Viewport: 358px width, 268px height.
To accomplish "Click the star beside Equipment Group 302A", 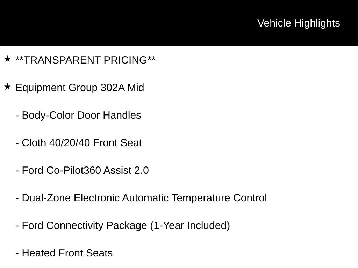I will click(7, 87).
